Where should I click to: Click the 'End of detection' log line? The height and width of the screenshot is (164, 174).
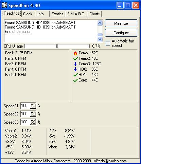pyautogui.click(x=18, y=32)
